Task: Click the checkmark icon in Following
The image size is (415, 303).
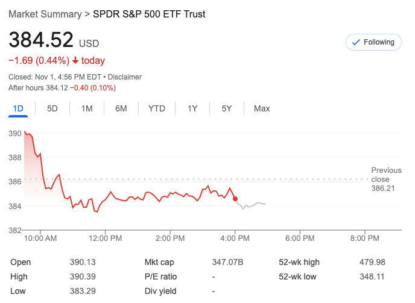Action: 356,42
